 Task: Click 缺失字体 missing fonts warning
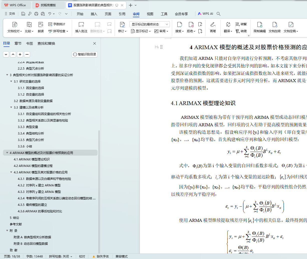point(101,257)
